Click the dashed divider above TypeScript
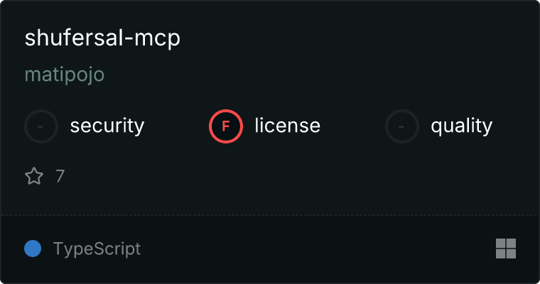The width and height of the screenshot is (540, 284). [270, 215]
